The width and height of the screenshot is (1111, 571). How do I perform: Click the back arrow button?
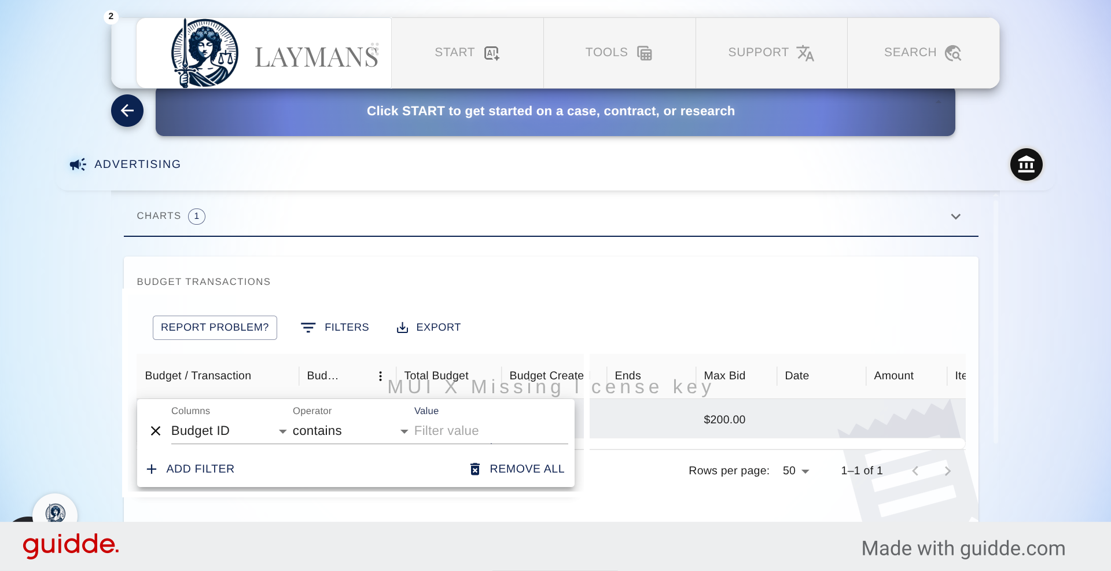pos(127,111)
